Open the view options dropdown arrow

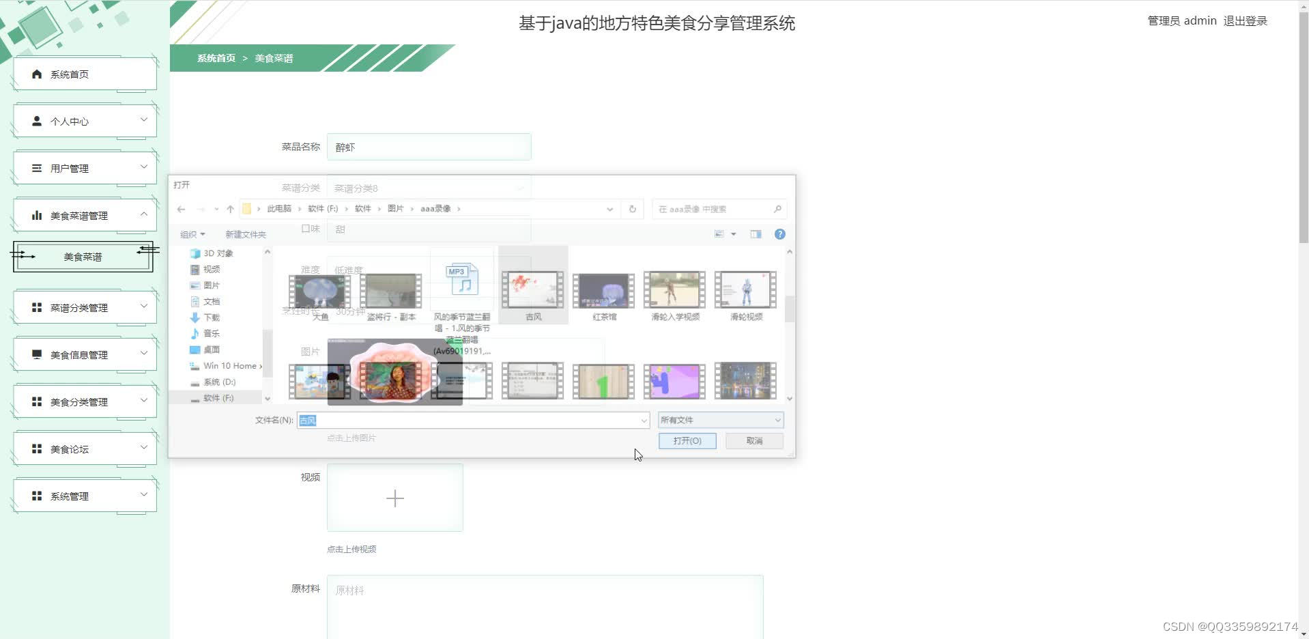(734, 234)
